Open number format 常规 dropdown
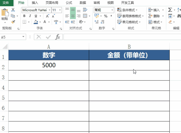This screenshot has height=133, width=181. pyautogui.click(x=112, y=10)
